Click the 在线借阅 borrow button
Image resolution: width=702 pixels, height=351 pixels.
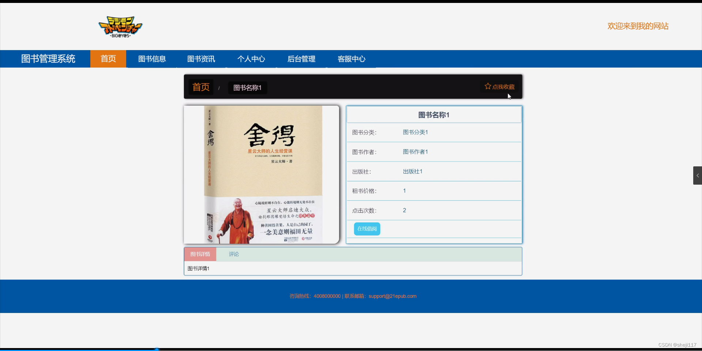(366, 229)
